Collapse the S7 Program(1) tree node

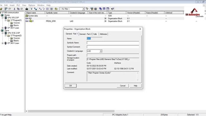click(x=5, y=20)
